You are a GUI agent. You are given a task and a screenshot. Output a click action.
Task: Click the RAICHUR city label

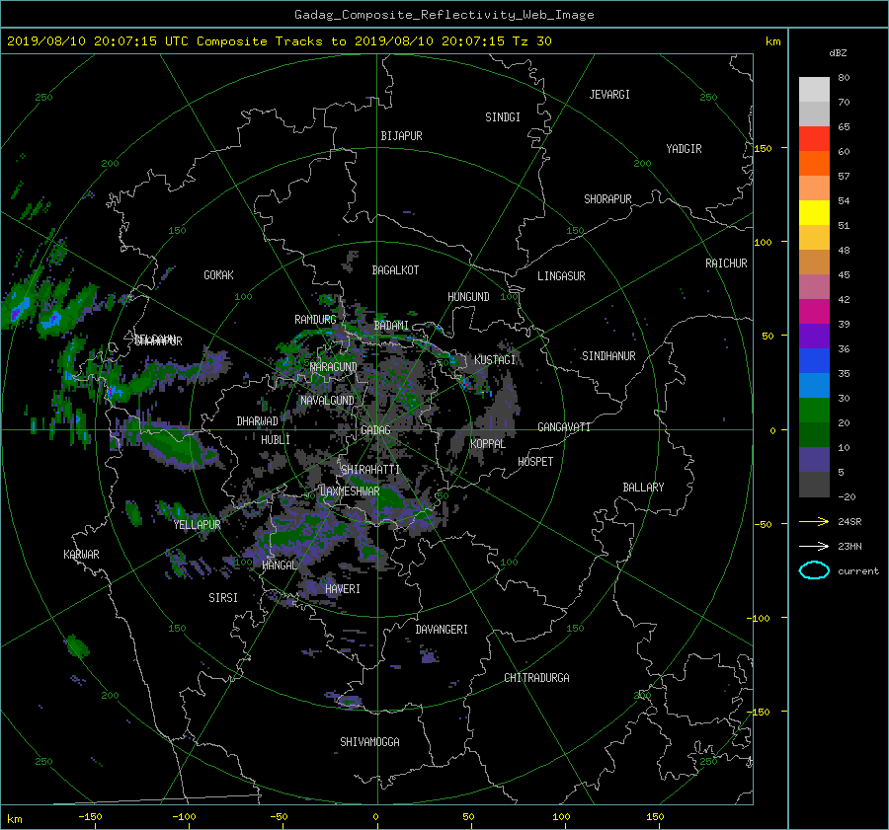click(726, 264)
